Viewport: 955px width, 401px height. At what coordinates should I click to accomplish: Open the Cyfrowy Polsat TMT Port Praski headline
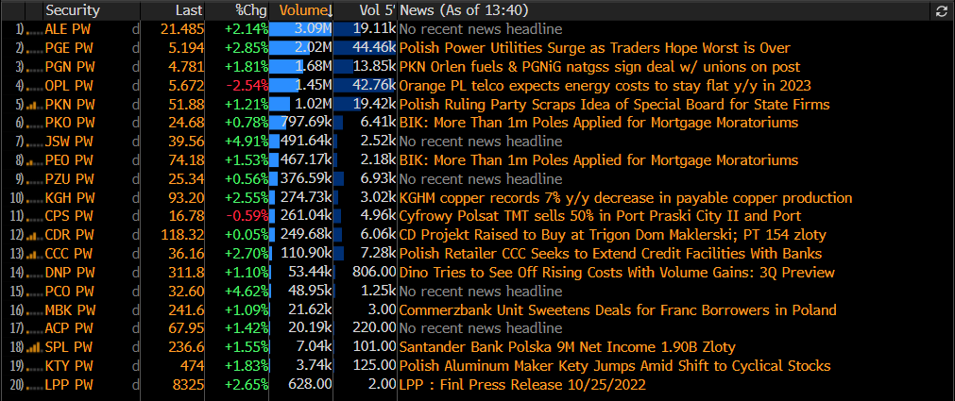coord(600,217)
